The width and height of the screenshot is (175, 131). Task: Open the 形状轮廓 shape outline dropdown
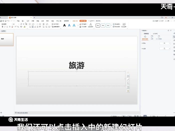116,27
